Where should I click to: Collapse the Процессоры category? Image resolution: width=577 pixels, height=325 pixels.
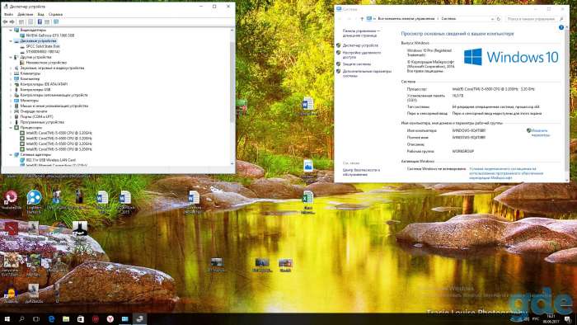point(11,127)
